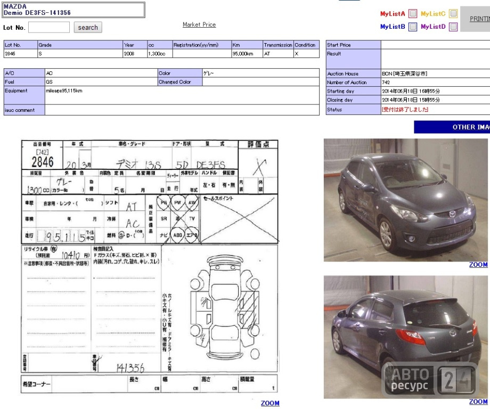Select the red Status text

coord(405,110)
